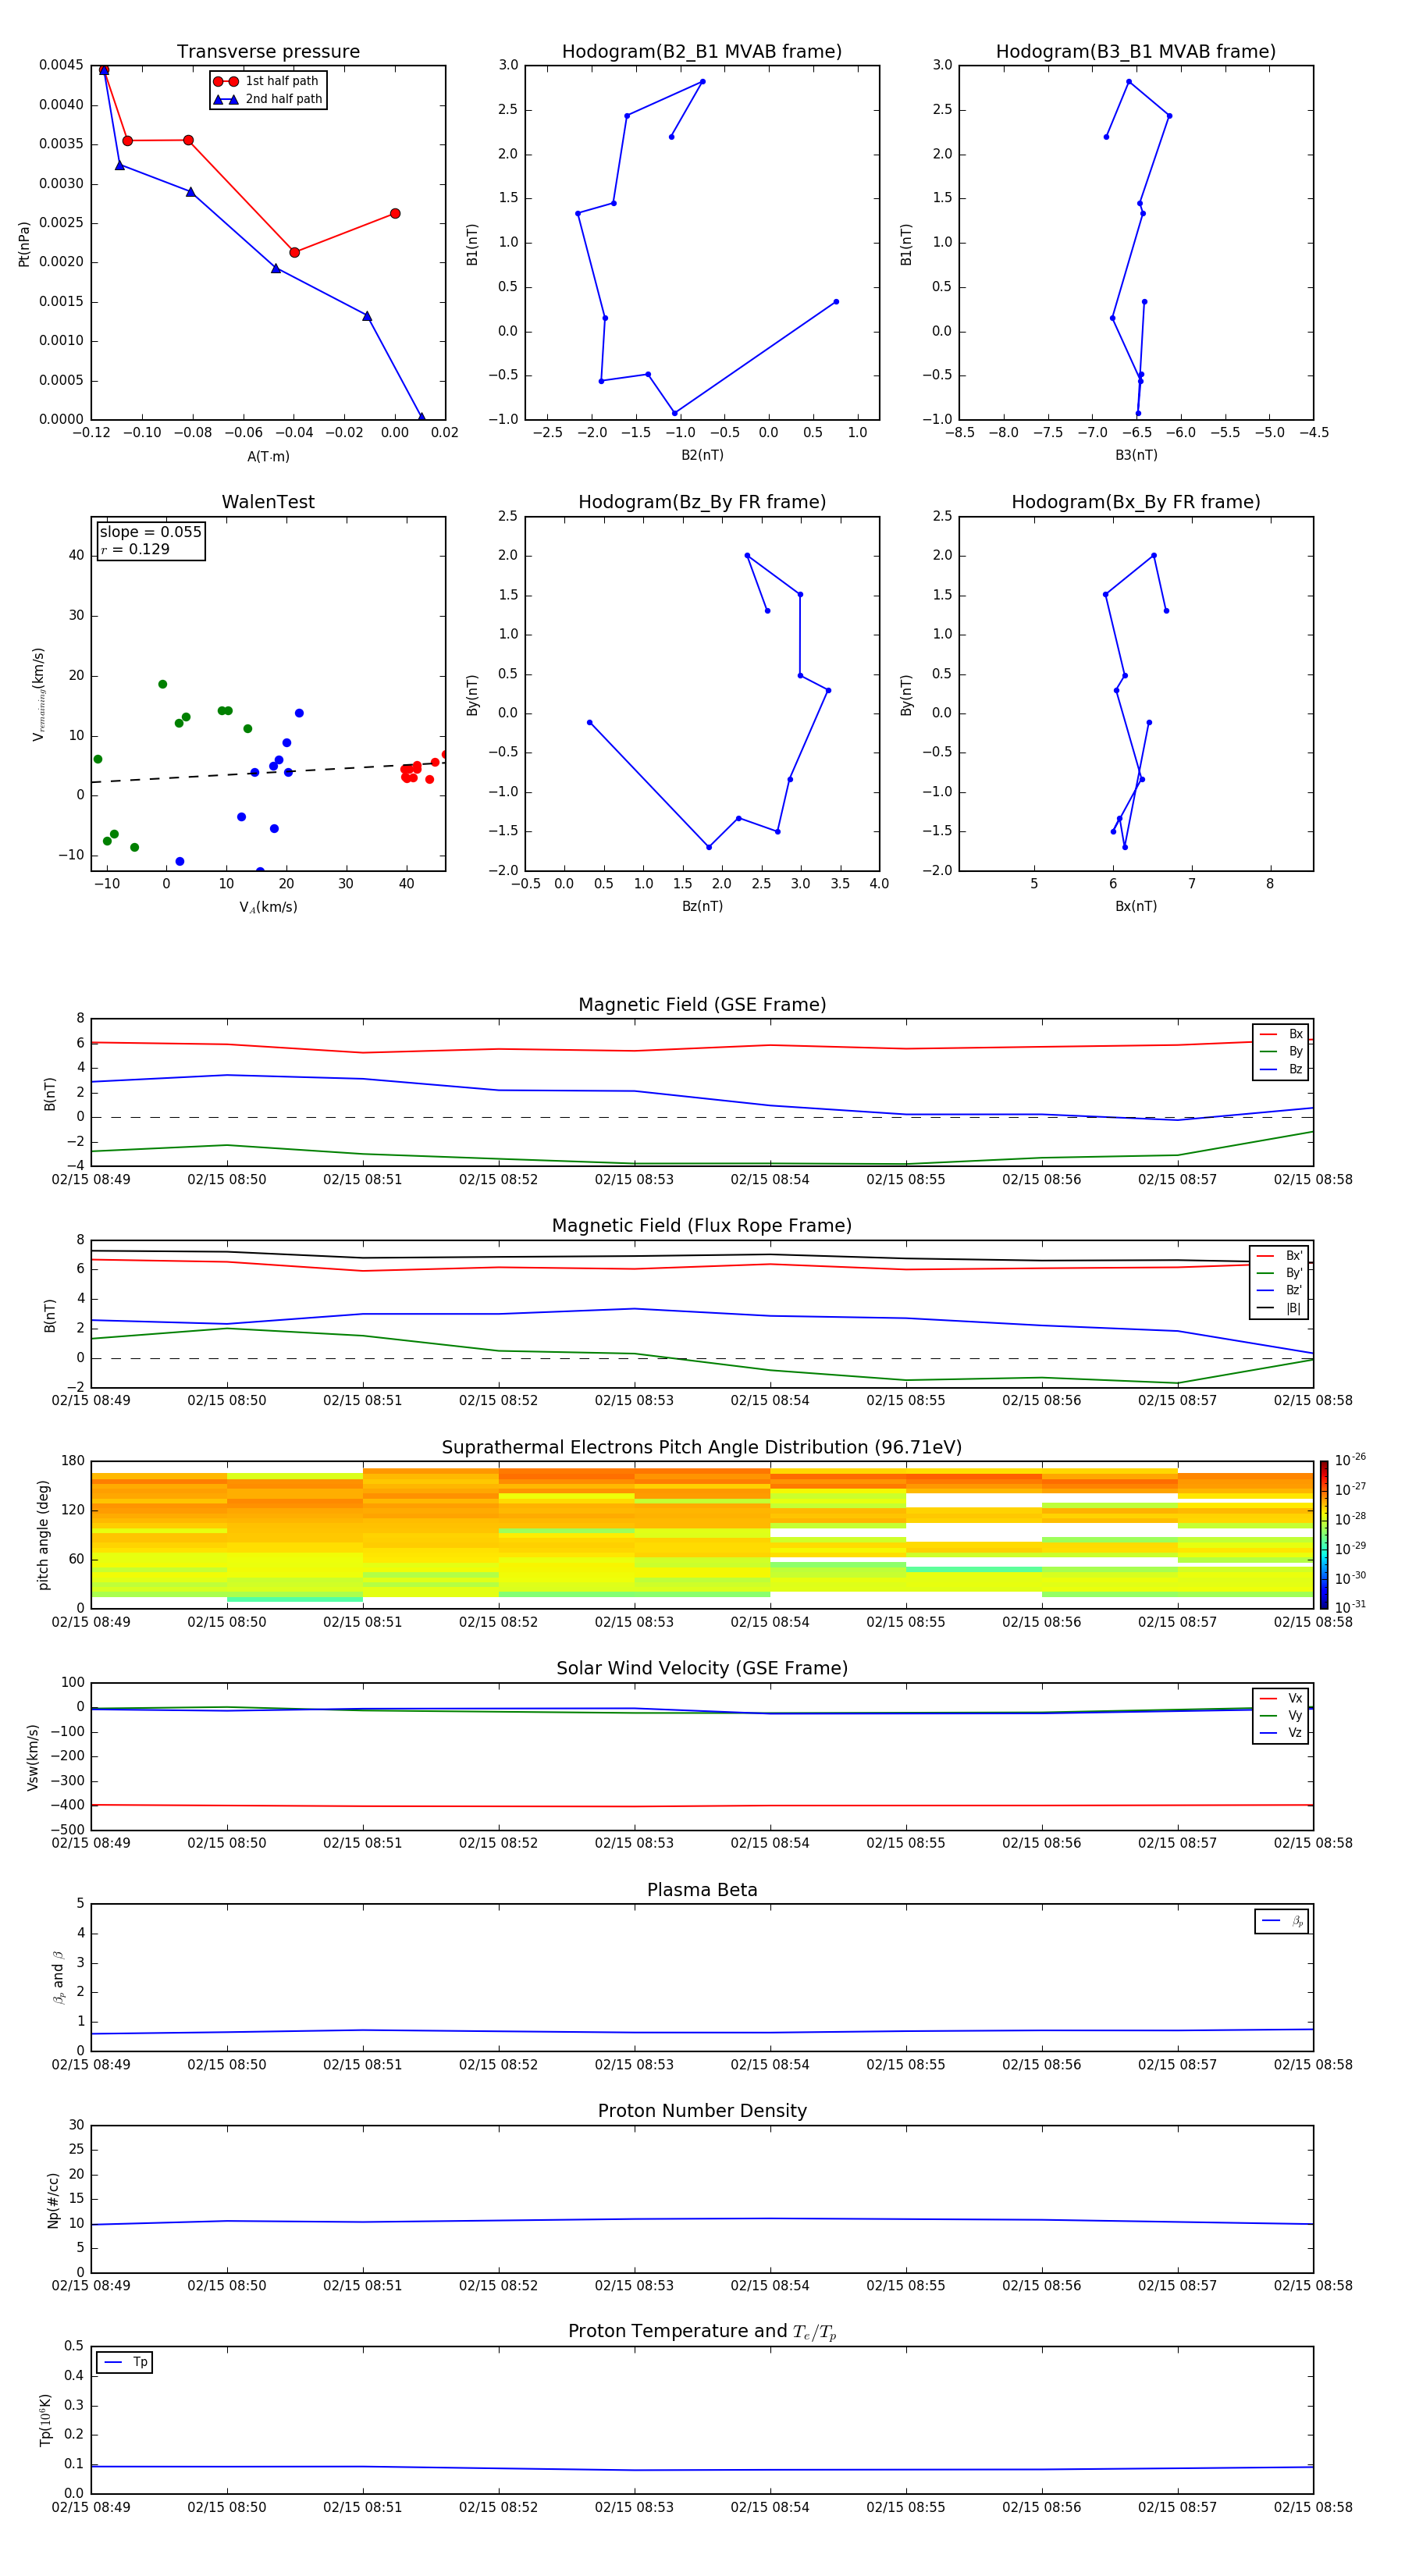
Task: Select the Vy legend entry
Action: click(1281, 1715)
